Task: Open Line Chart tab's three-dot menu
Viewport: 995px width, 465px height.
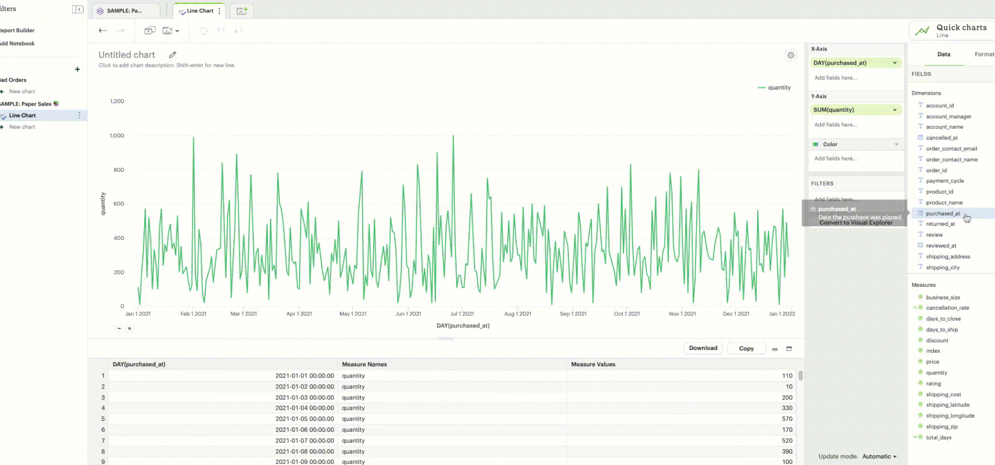Action: click(x=220, y=11)
